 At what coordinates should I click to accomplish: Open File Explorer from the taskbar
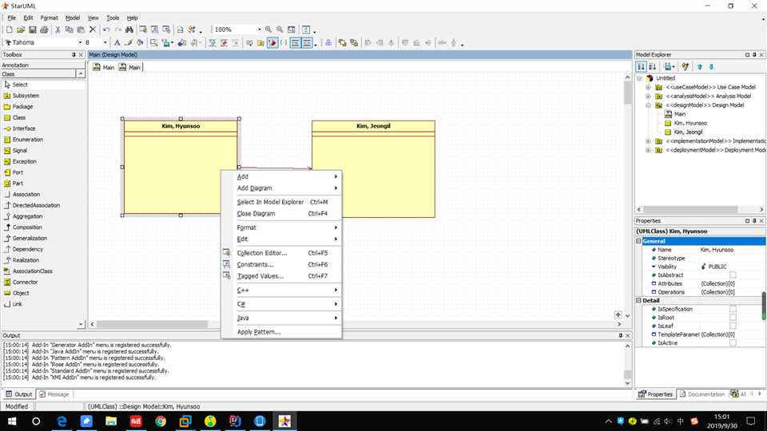click(111, 421)
